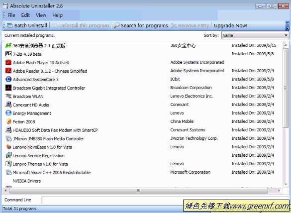Image resolution: width=291 pixels, height=213 pixels.
Task: Click the Batch Uninstall toolbar button
Action: tap(27, 25)
